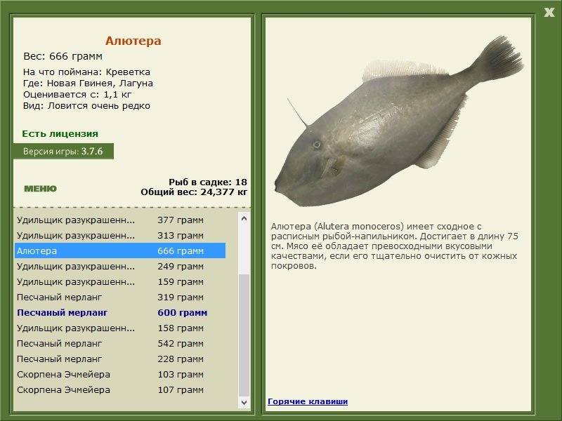Click the Где: Новая Гвинея, Лагуна line
Viewport: 562px width, 421px height.
click(89, 83)
